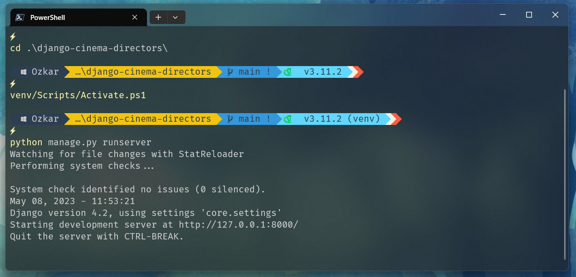Screen dimensions: 576x277
Task: Click 'main !' branch segment in first prompt
Action: pyautogui.click(x=249, y=72)
